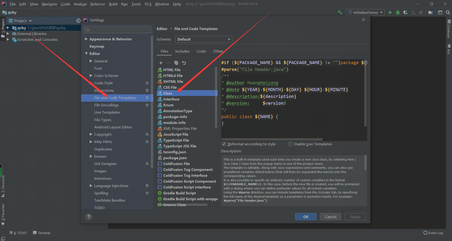Collapse the Editor settings section
452x241 pixels.
pos(86,53)
